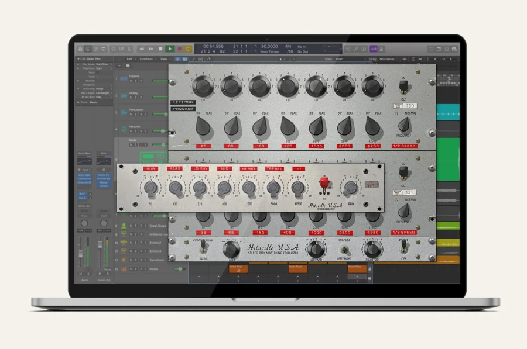This screenshot has width=527, height=349.
Task: Open the Snap Smart dropdown
Action: pos(351,59)
